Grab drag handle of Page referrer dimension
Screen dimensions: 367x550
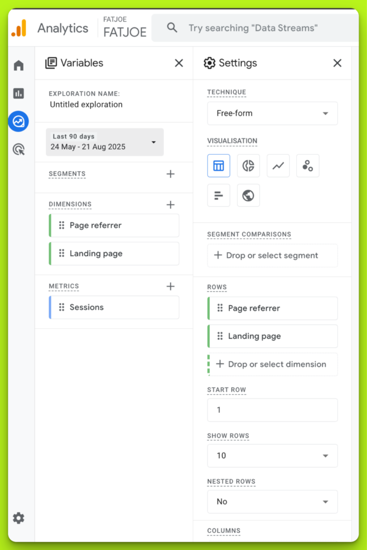pos(62,225)
